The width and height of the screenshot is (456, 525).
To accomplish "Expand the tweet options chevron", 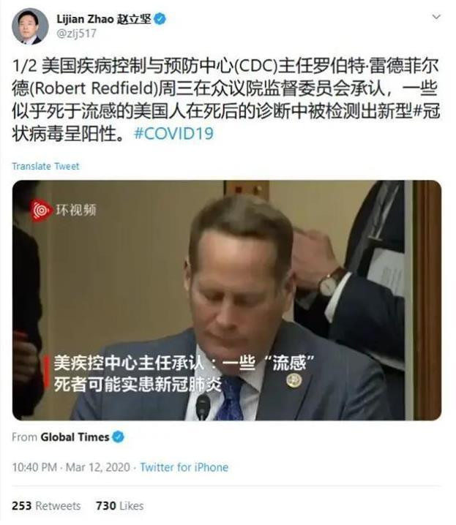I will [x=436, y=17].
